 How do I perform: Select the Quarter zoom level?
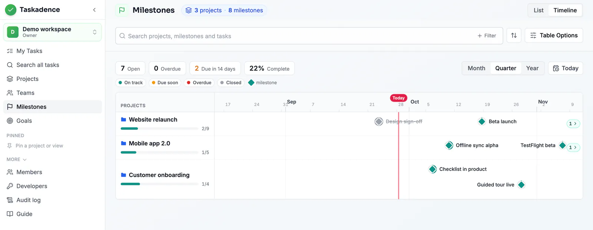tap(506, 68)
